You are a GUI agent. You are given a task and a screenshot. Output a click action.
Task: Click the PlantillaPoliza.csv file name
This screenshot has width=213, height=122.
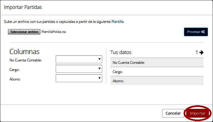54,32
